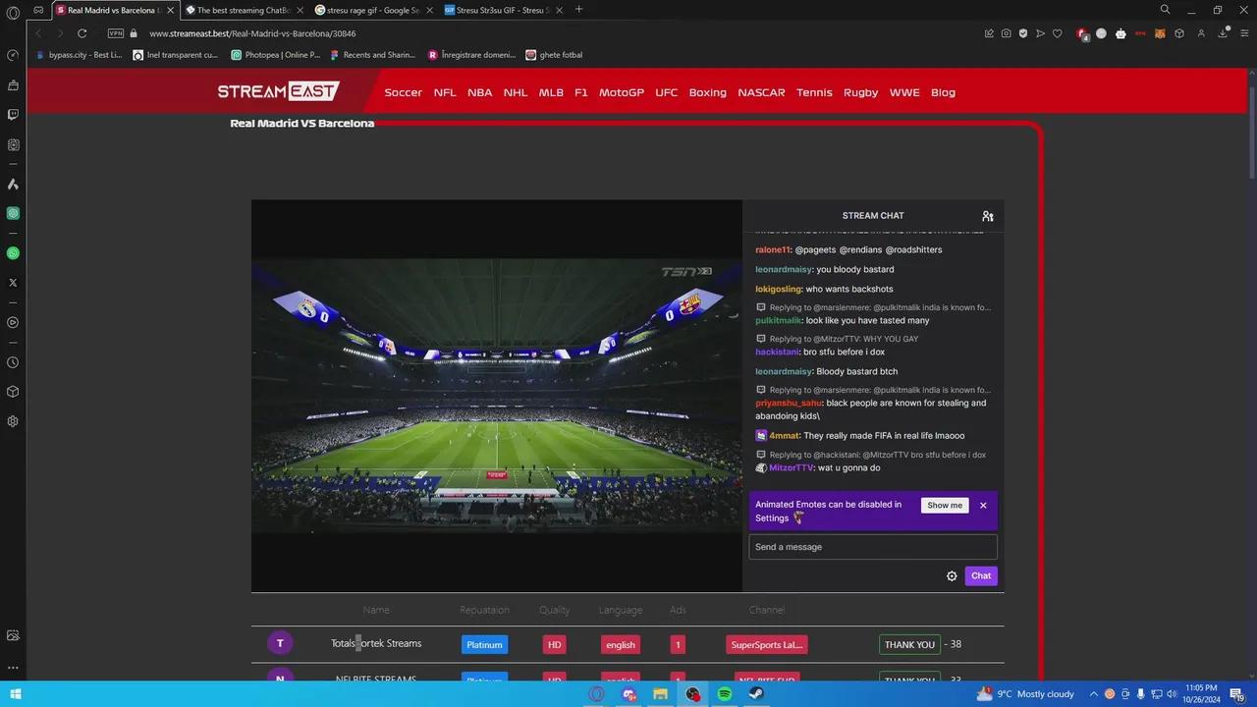The height and width of the screenshot is (707, 1257).
Task: Open the ad blocker shield icon
Action: (1023, 33)
